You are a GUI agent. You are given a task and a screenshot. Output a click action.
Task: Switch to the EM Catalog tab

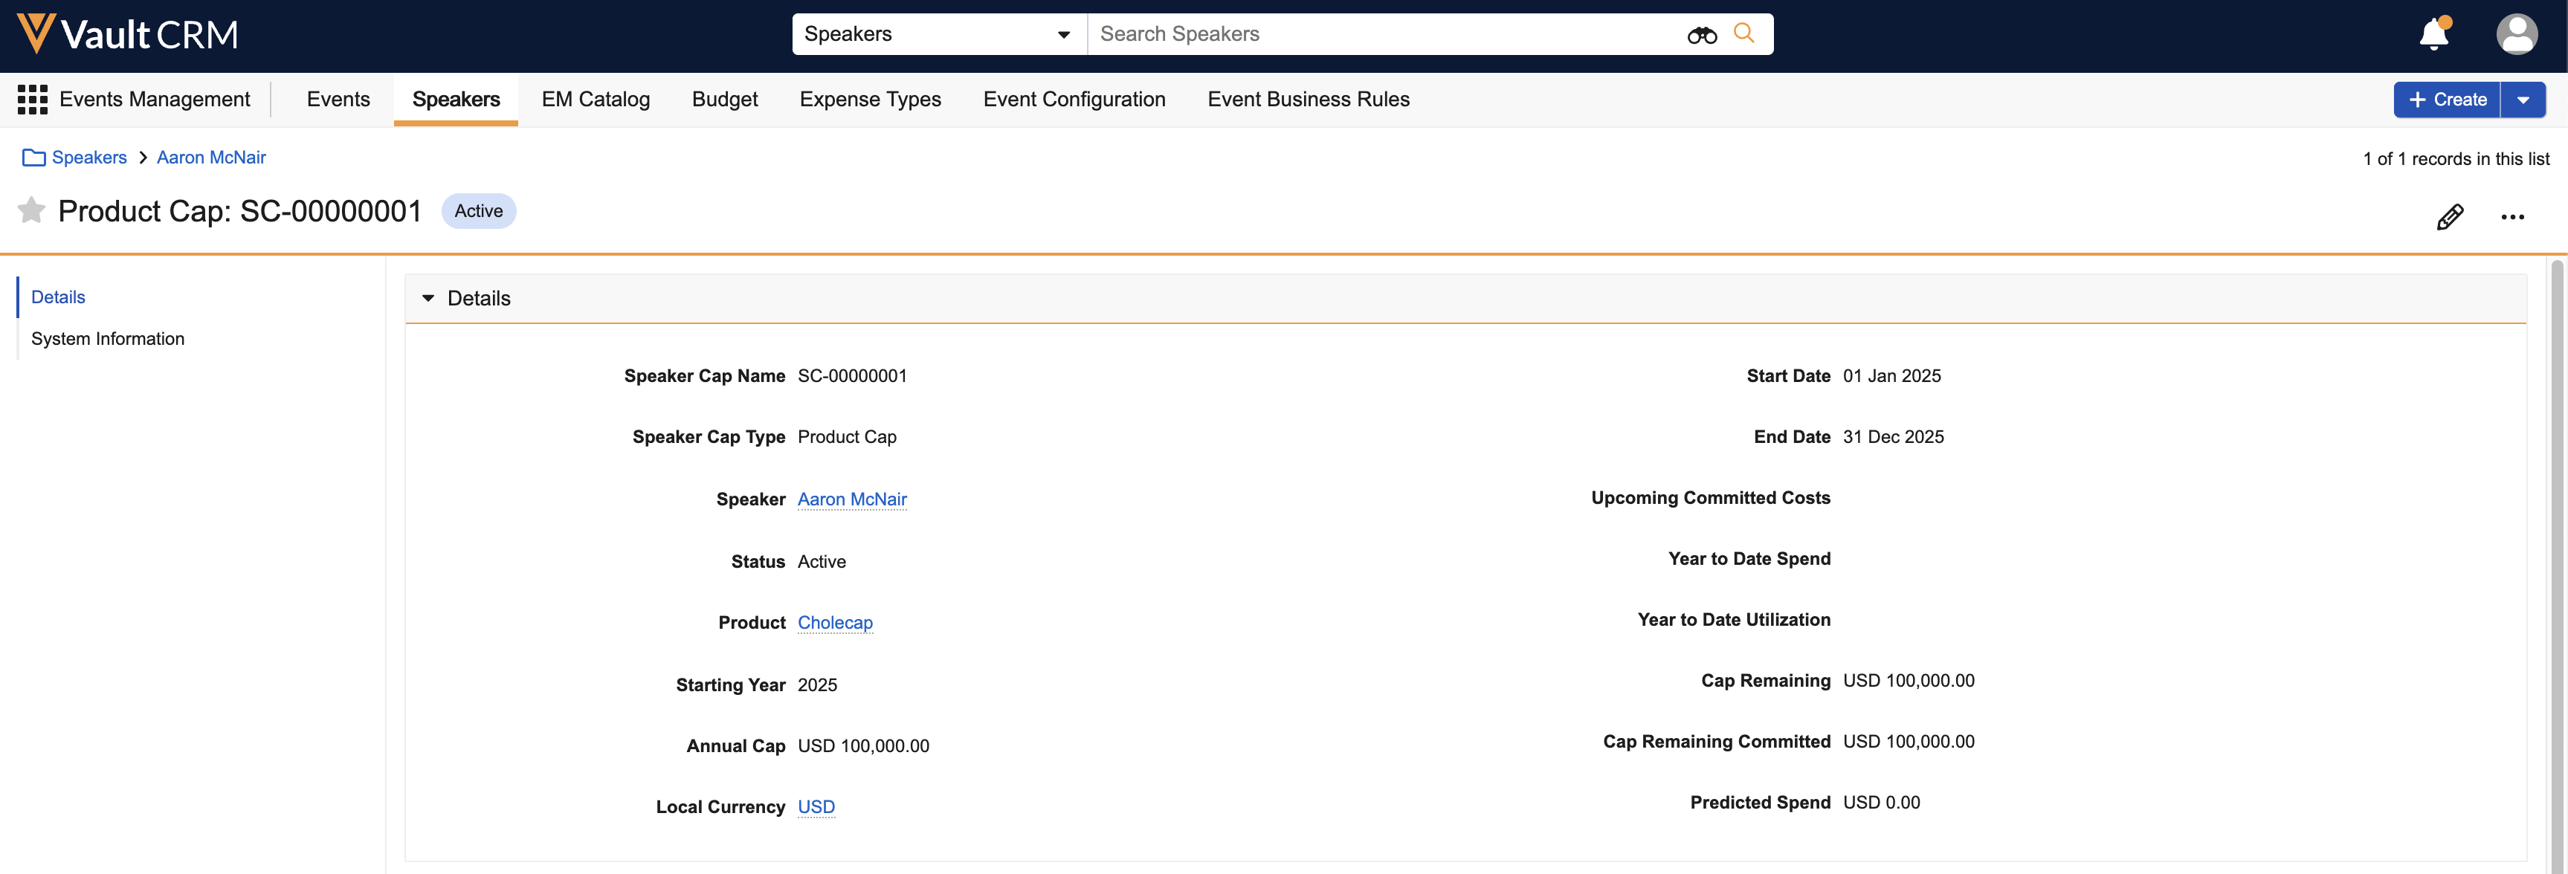point(595,100)
